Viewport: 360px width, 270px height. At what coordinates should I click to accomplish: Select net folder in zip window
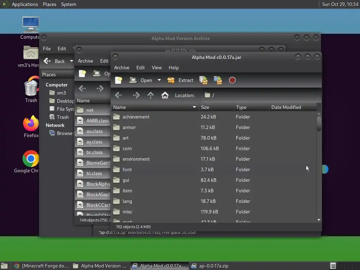pyautogui.click(x=93, y=110)
